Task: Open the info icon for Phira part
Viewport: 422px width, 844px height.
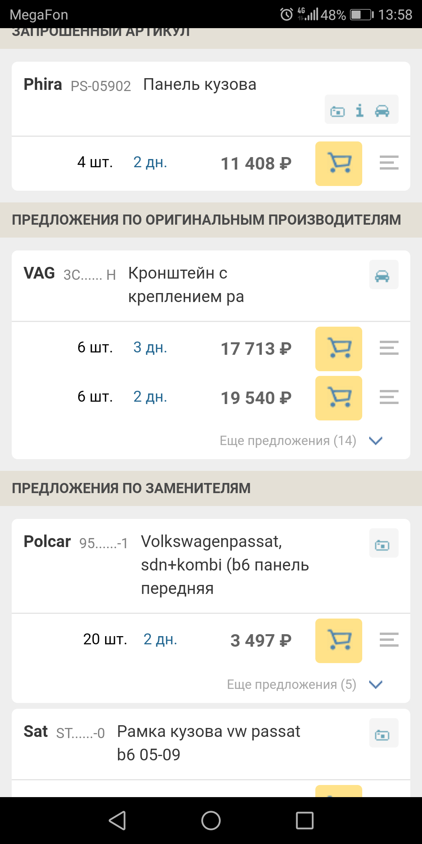Action: click(x=359, y=111)
